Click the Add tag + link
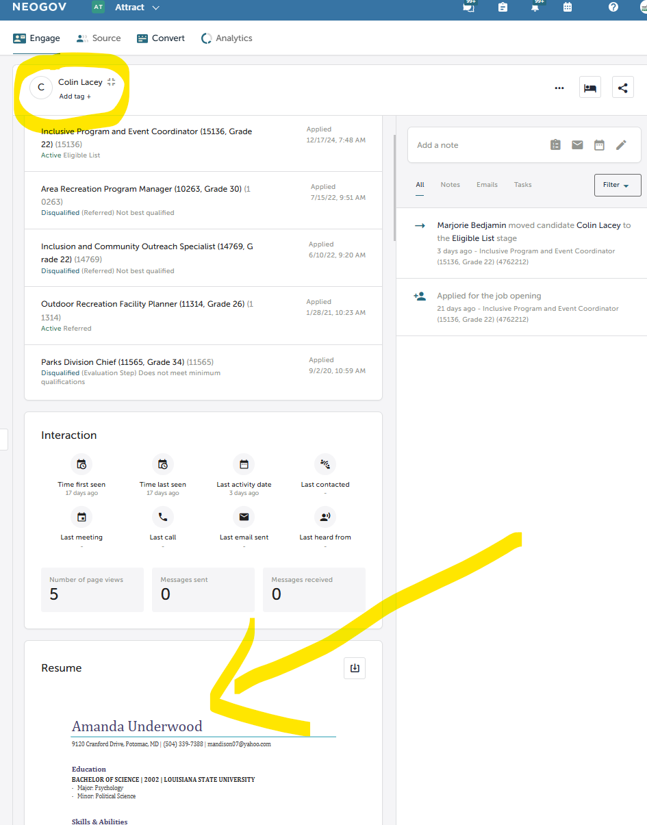Image resolution: width=647 pixels, height=825 pixels. (x=75, y=97)
